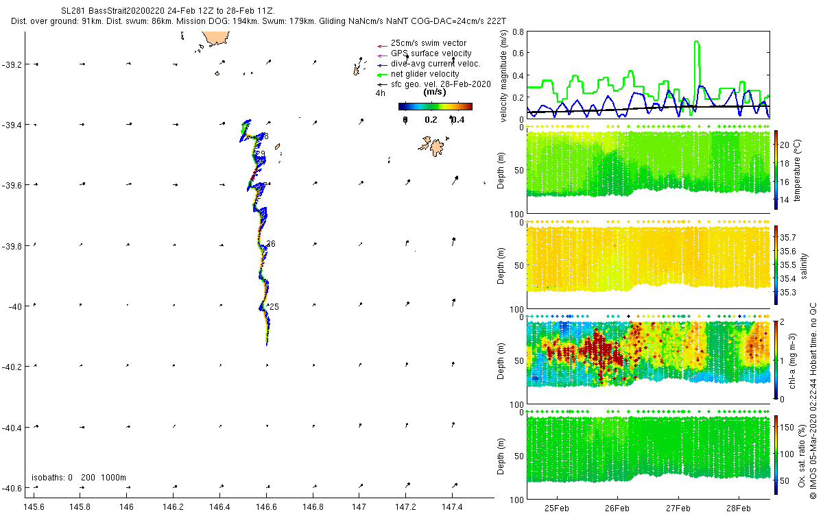Click the black sfc geo. vel. arrow

click(x=381, y=84)
